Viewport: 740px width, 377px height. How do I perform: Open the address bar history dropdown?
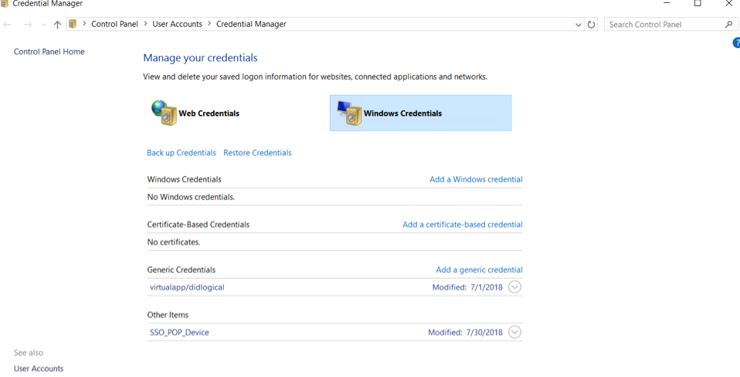click(579, 25)
